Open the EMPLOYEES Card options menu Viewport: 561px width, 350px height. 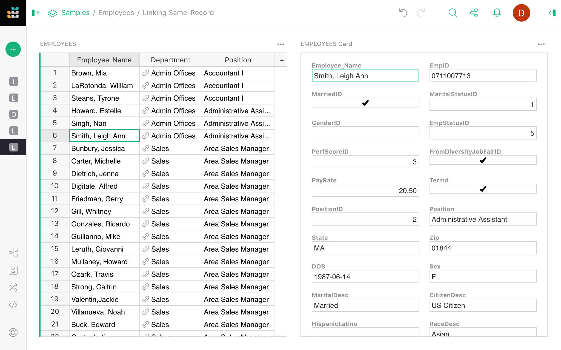(x=541, y=44)
